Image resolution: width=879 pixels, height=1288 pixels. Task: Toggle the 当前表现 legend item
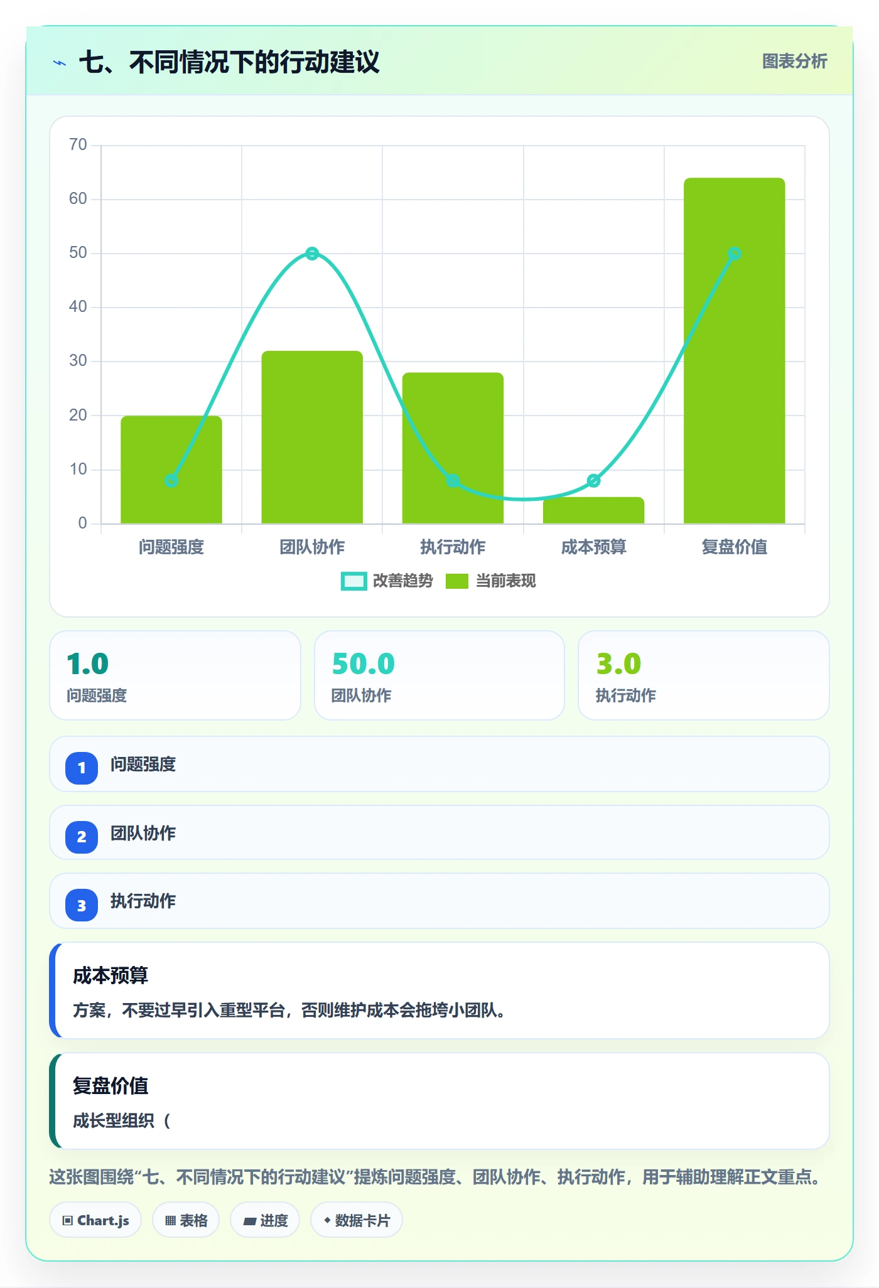[x=490, y=581]
